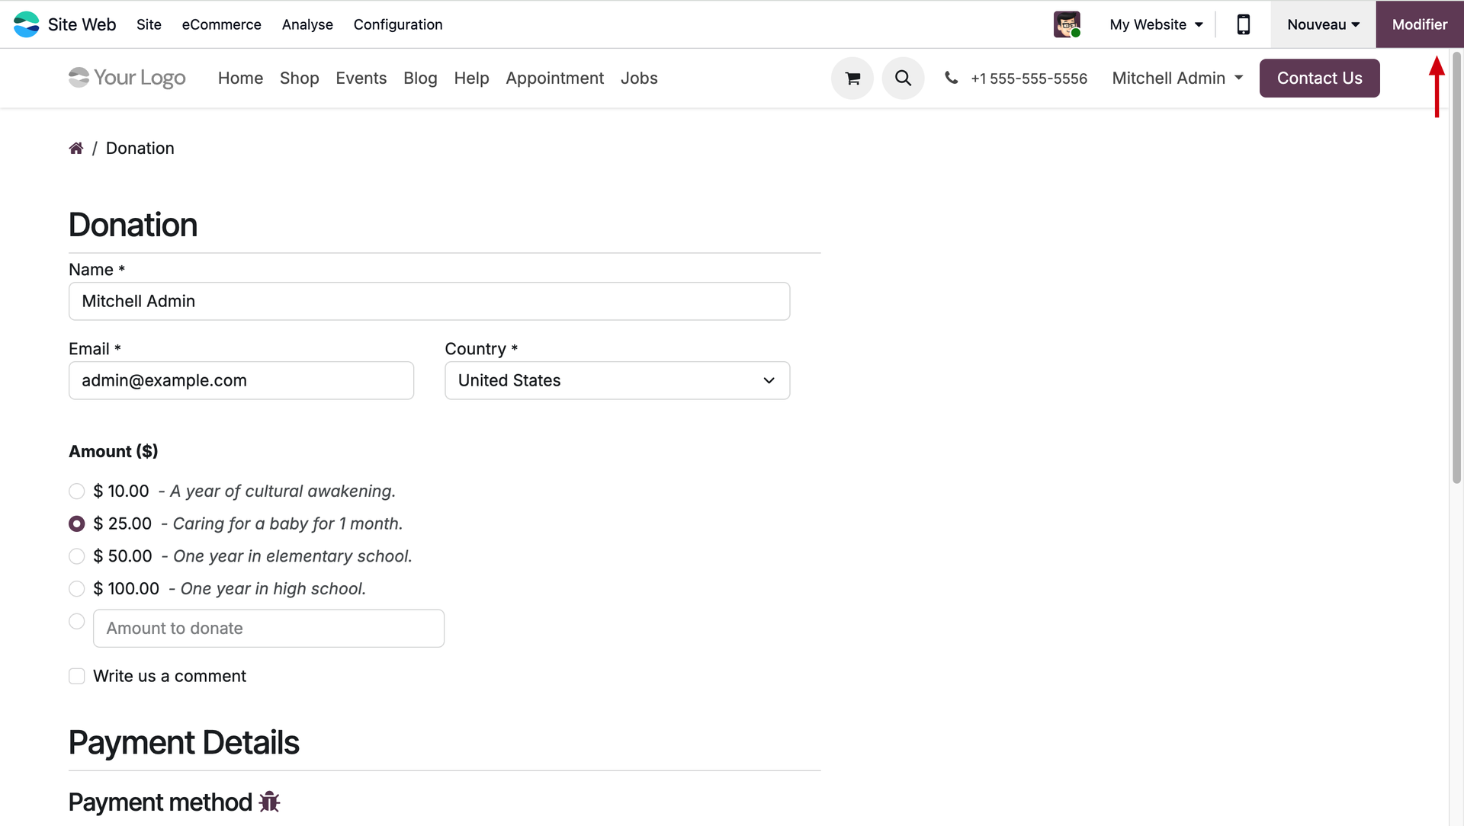
Task: Open the shopping cart icon
Action: [x=852, y=78]
